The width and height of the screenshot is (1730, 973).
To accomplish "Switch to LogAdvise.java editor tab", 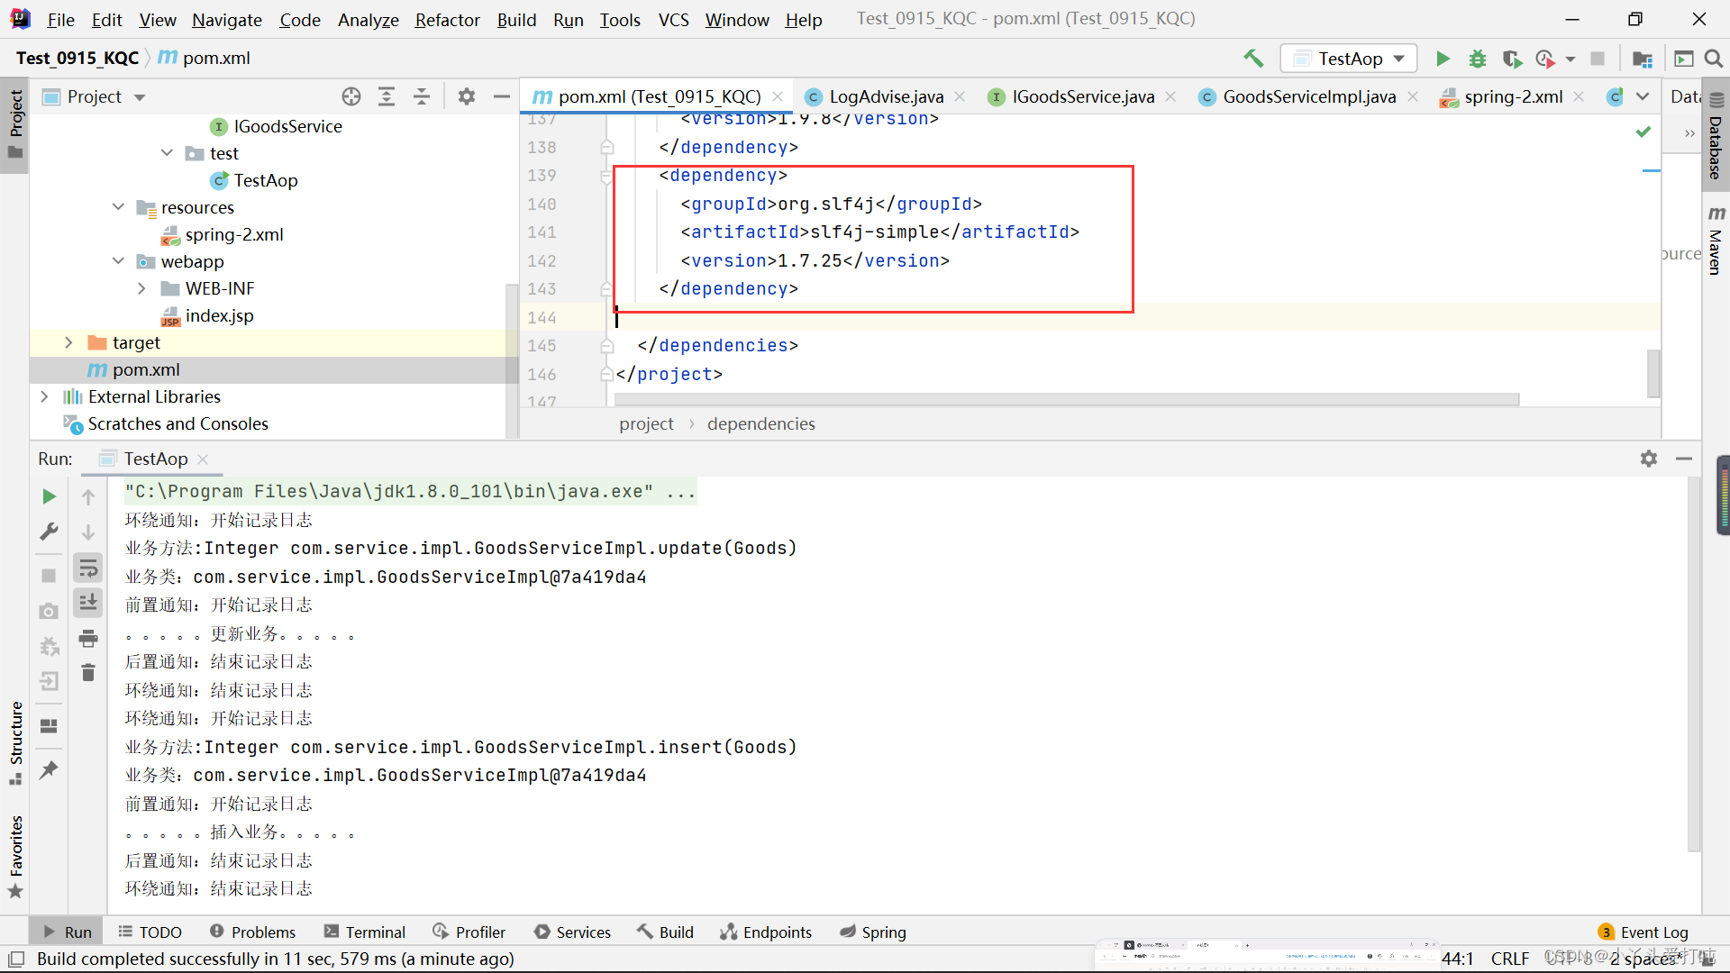I will click(886, 96).
